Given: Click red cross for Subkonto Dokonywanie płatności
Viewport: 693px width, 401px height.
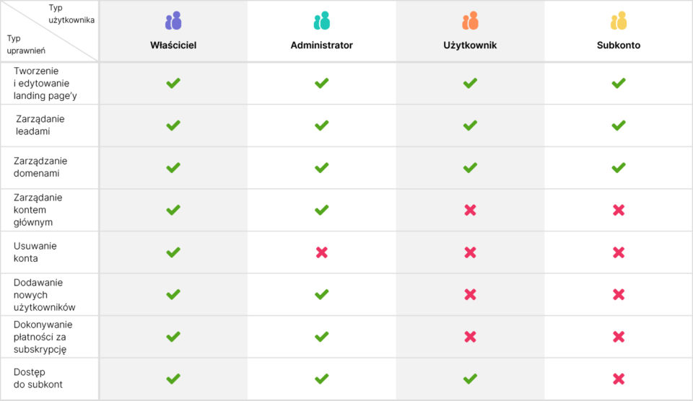Looking at the screenshot, I should tap(619, 337).
